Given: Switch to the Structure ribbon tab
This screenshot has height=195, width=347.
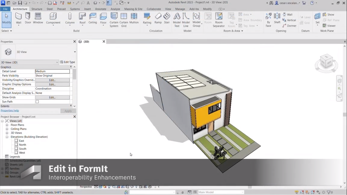Looking at the screenshot, I should pos(37,9).
